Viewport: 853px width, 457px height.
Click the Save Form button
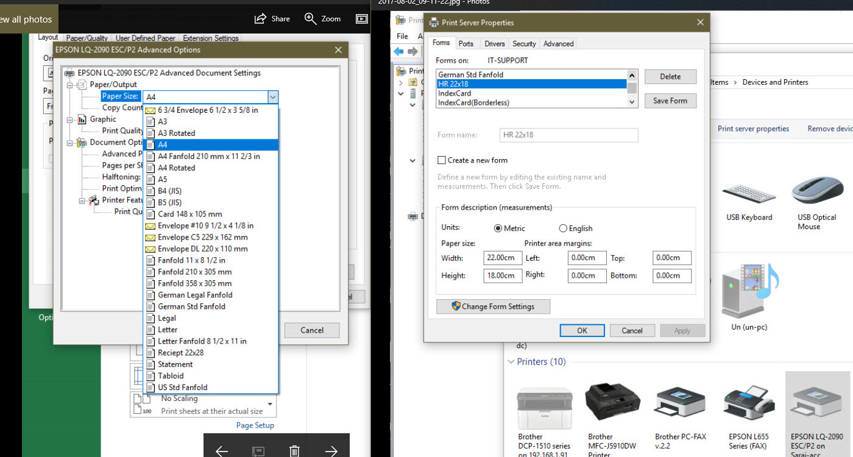(x=670, y=101)
